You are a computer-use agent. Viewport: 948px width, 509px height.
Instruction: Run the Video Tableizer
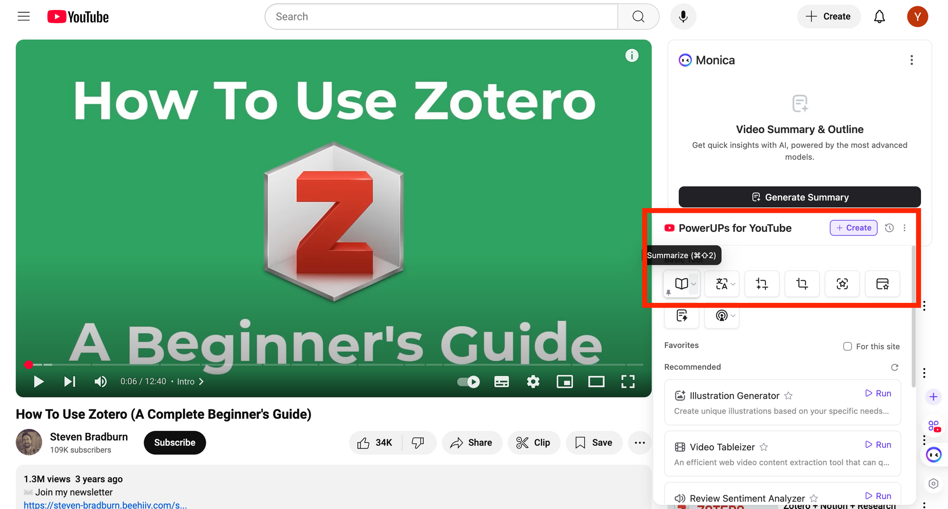pyautogui.click(x=878, y=445)
